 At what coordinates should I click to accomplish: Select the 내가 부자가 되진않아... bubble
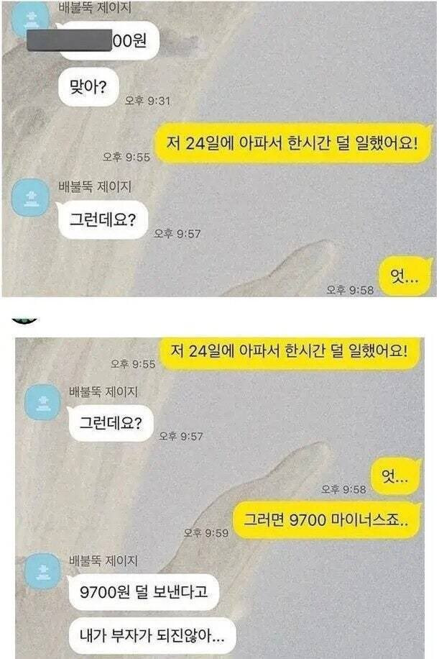click(152, 636)
